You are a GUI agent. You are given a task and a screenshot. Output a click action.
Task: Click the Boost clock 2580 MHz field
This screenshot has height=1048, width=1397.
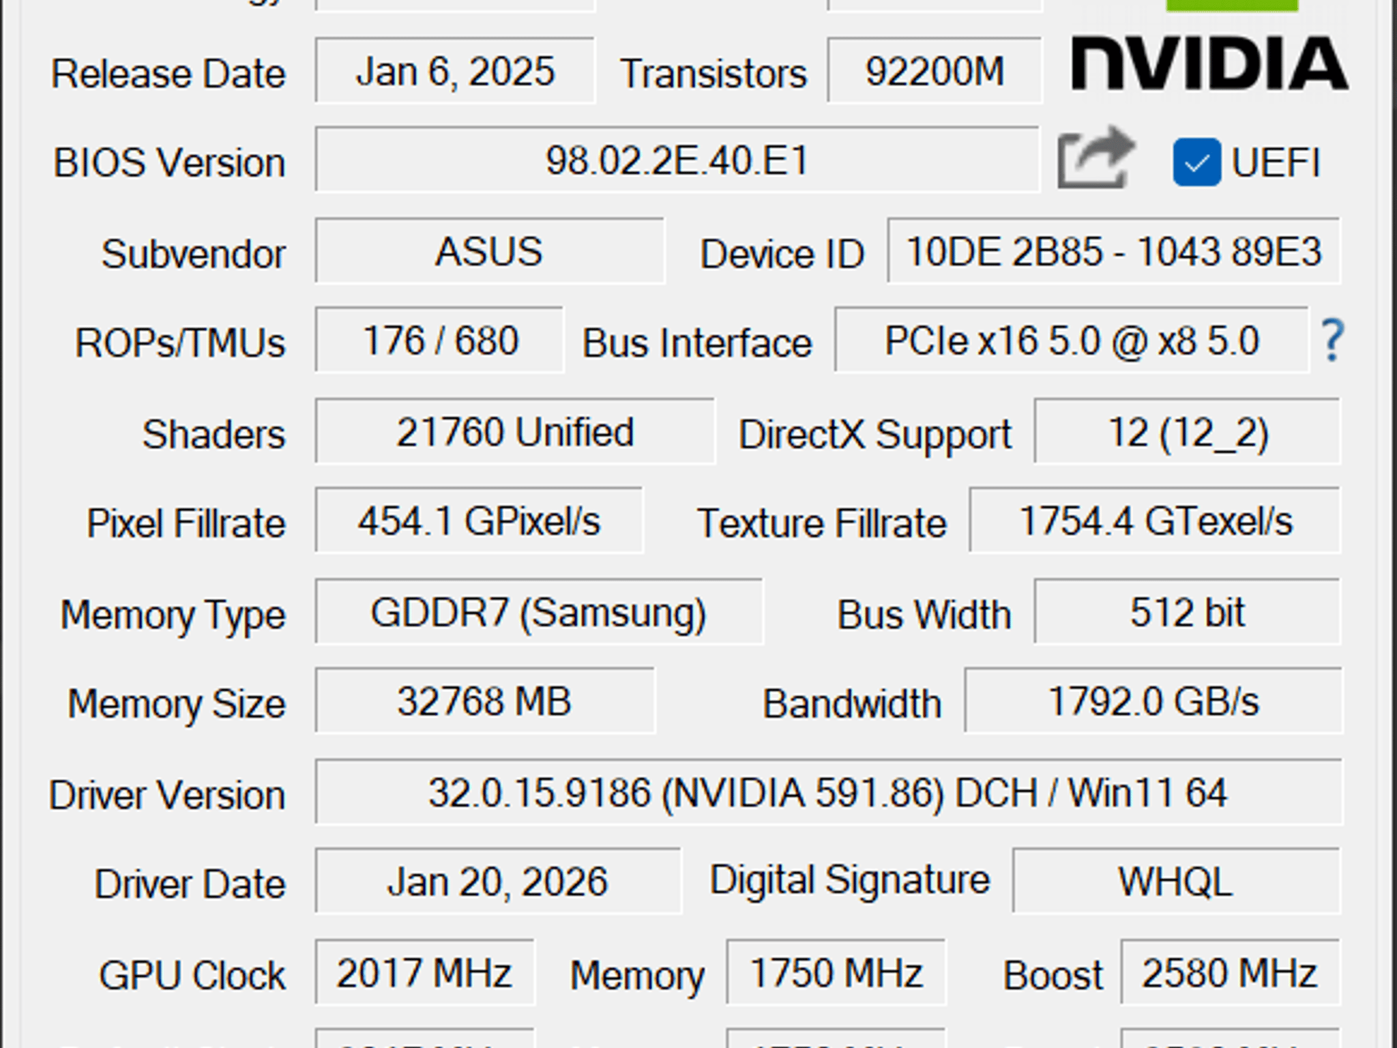click(1230, 972)
